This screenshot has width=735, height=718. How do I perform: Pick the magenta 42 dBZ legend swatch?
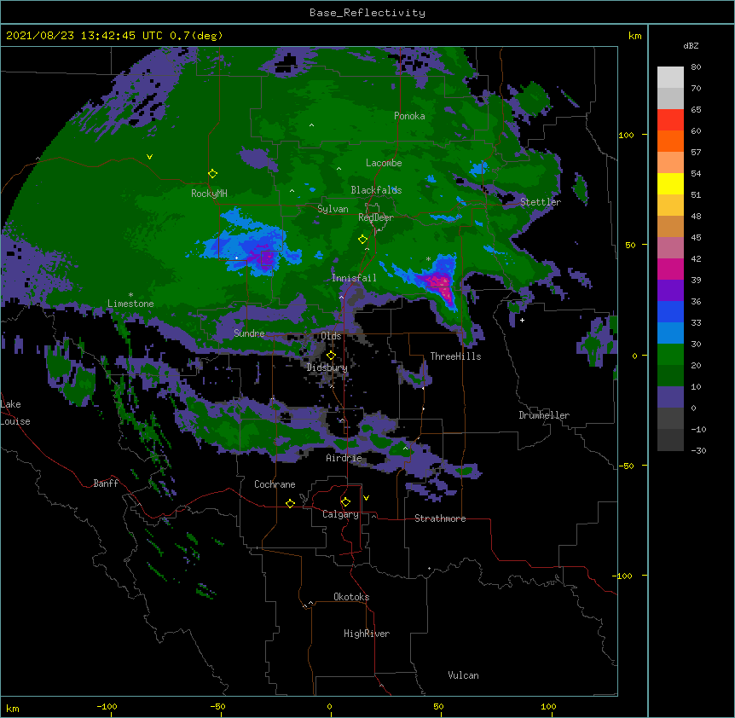670,269
